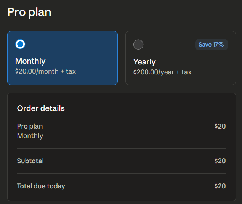242x204 pixels.
Task: Click divider line above Subtotal row
Action: pos(121,148)
